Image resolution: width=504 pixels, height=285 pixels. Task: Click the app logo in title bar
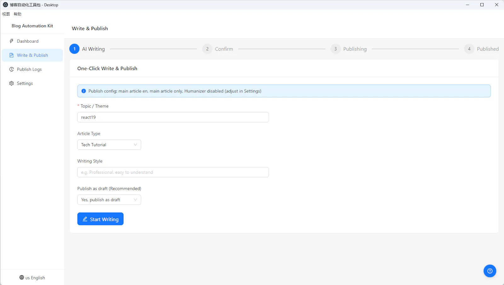5,5
